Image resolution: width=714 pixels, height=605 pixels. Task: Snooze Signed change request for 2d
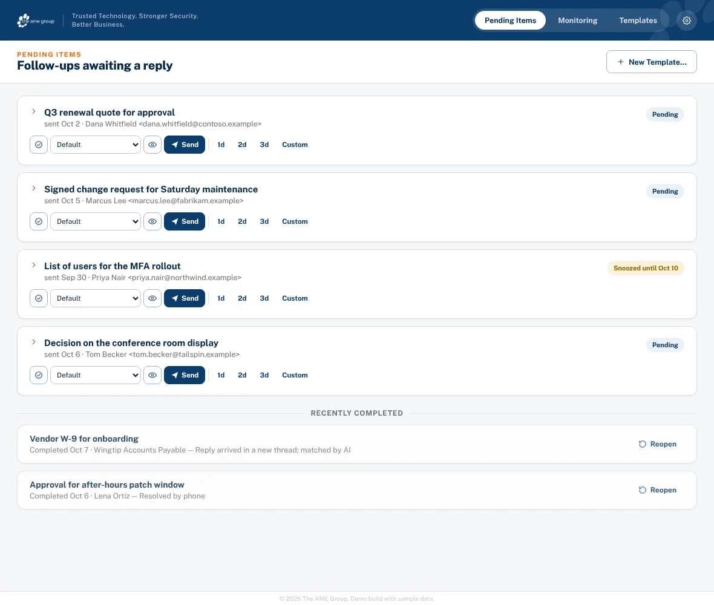point(242,221)
